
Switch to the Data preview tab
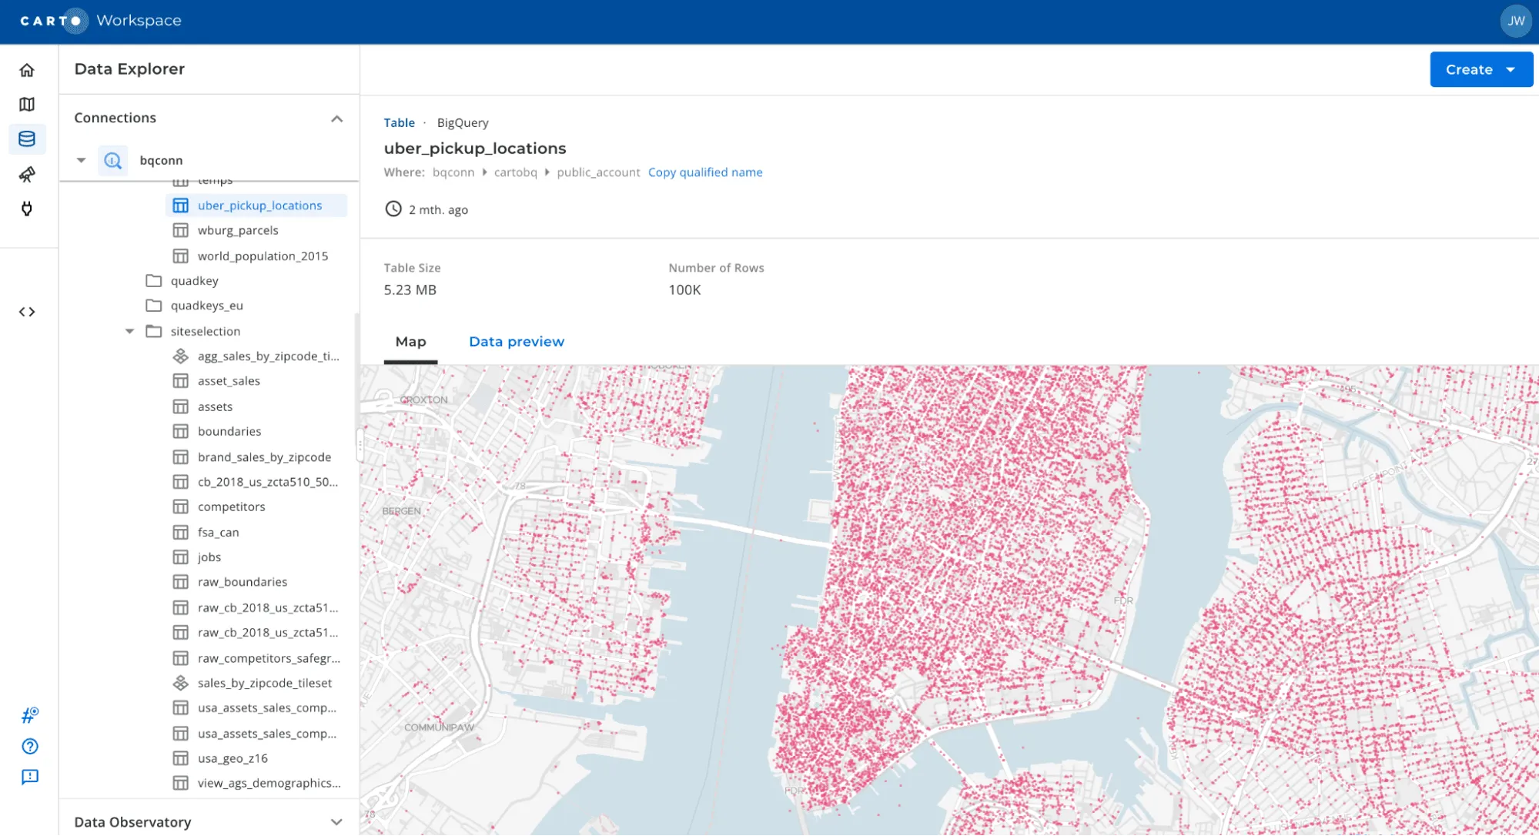[516, 341]
